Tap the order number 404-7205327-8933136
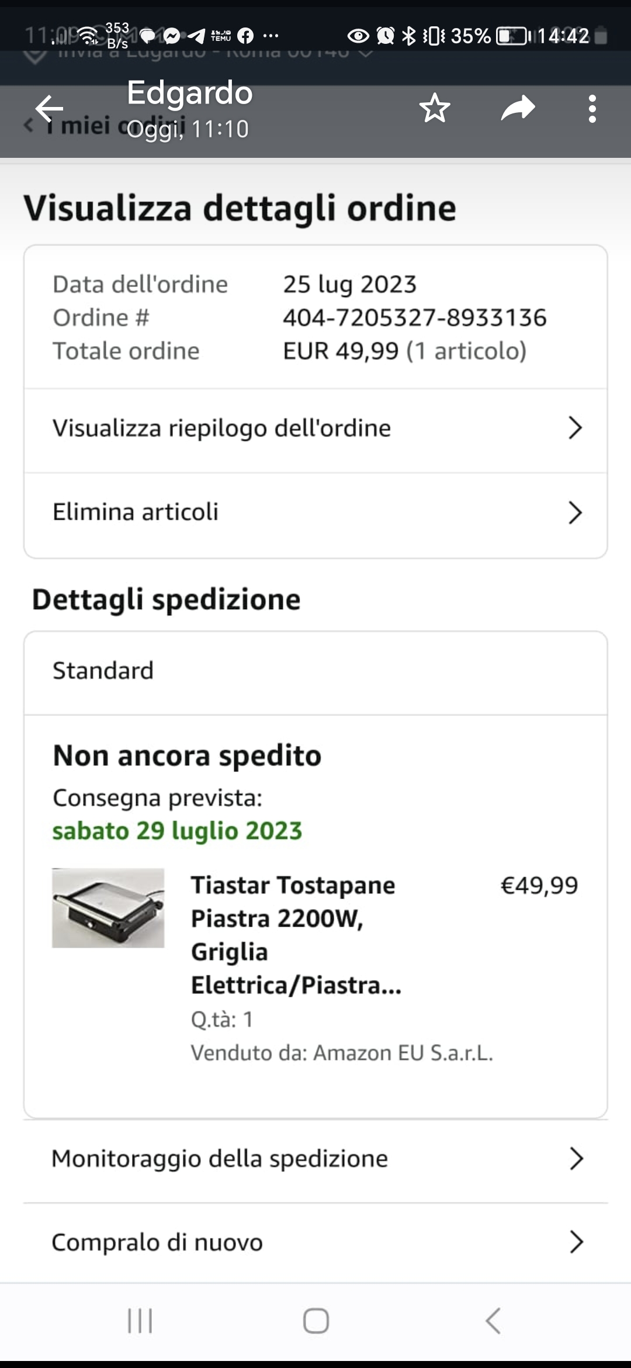The image size is (631, 1368). (x=415, y=317)
